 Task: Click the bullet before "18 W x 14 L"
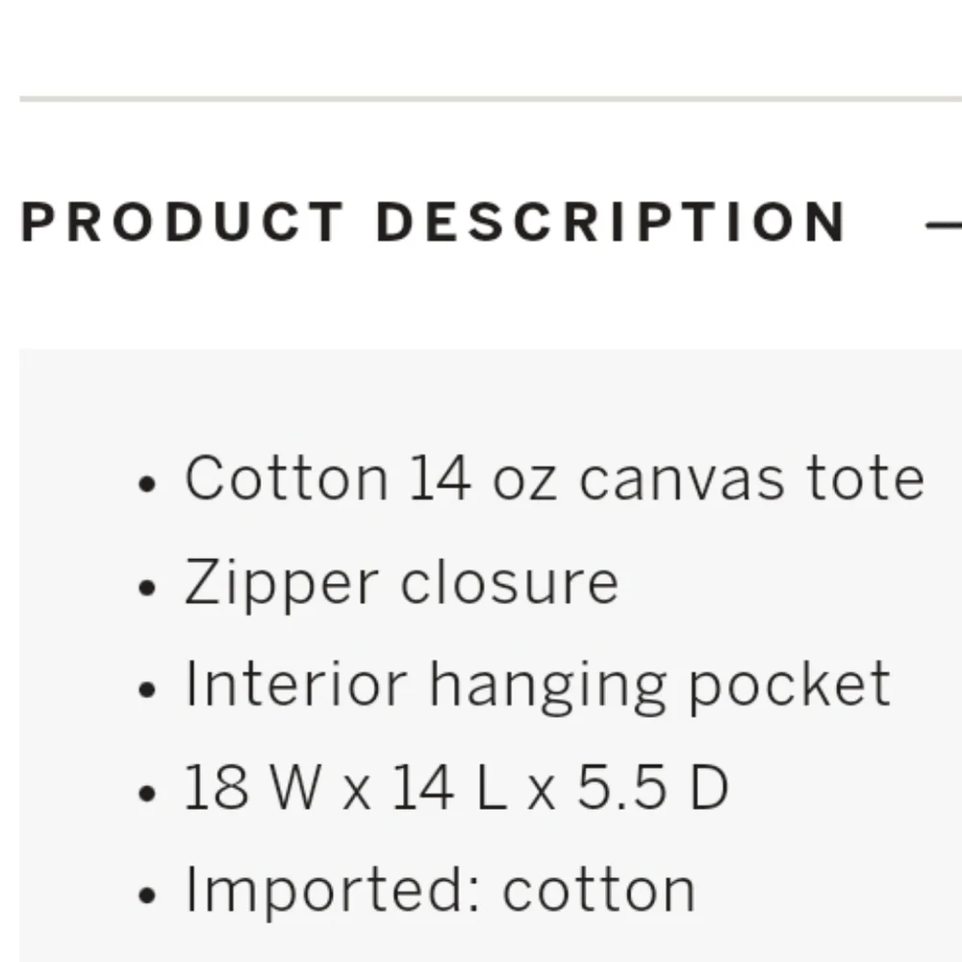click(x=147, y=794)
